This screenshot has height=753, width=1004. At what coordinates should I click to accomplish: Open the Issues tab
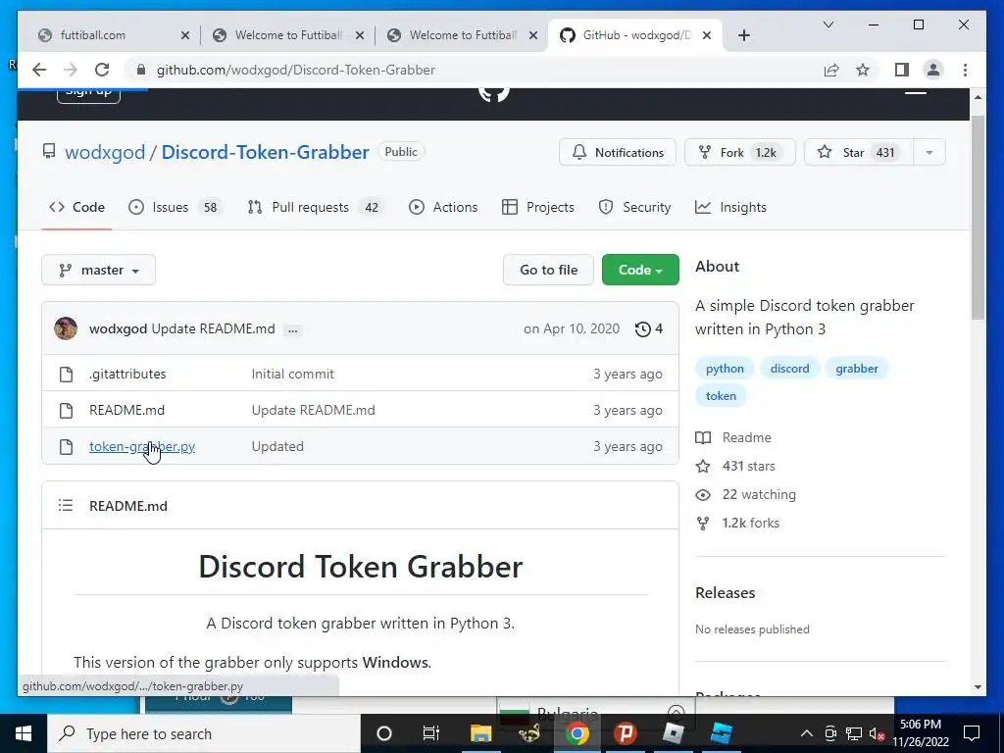[x=175, y=208]
